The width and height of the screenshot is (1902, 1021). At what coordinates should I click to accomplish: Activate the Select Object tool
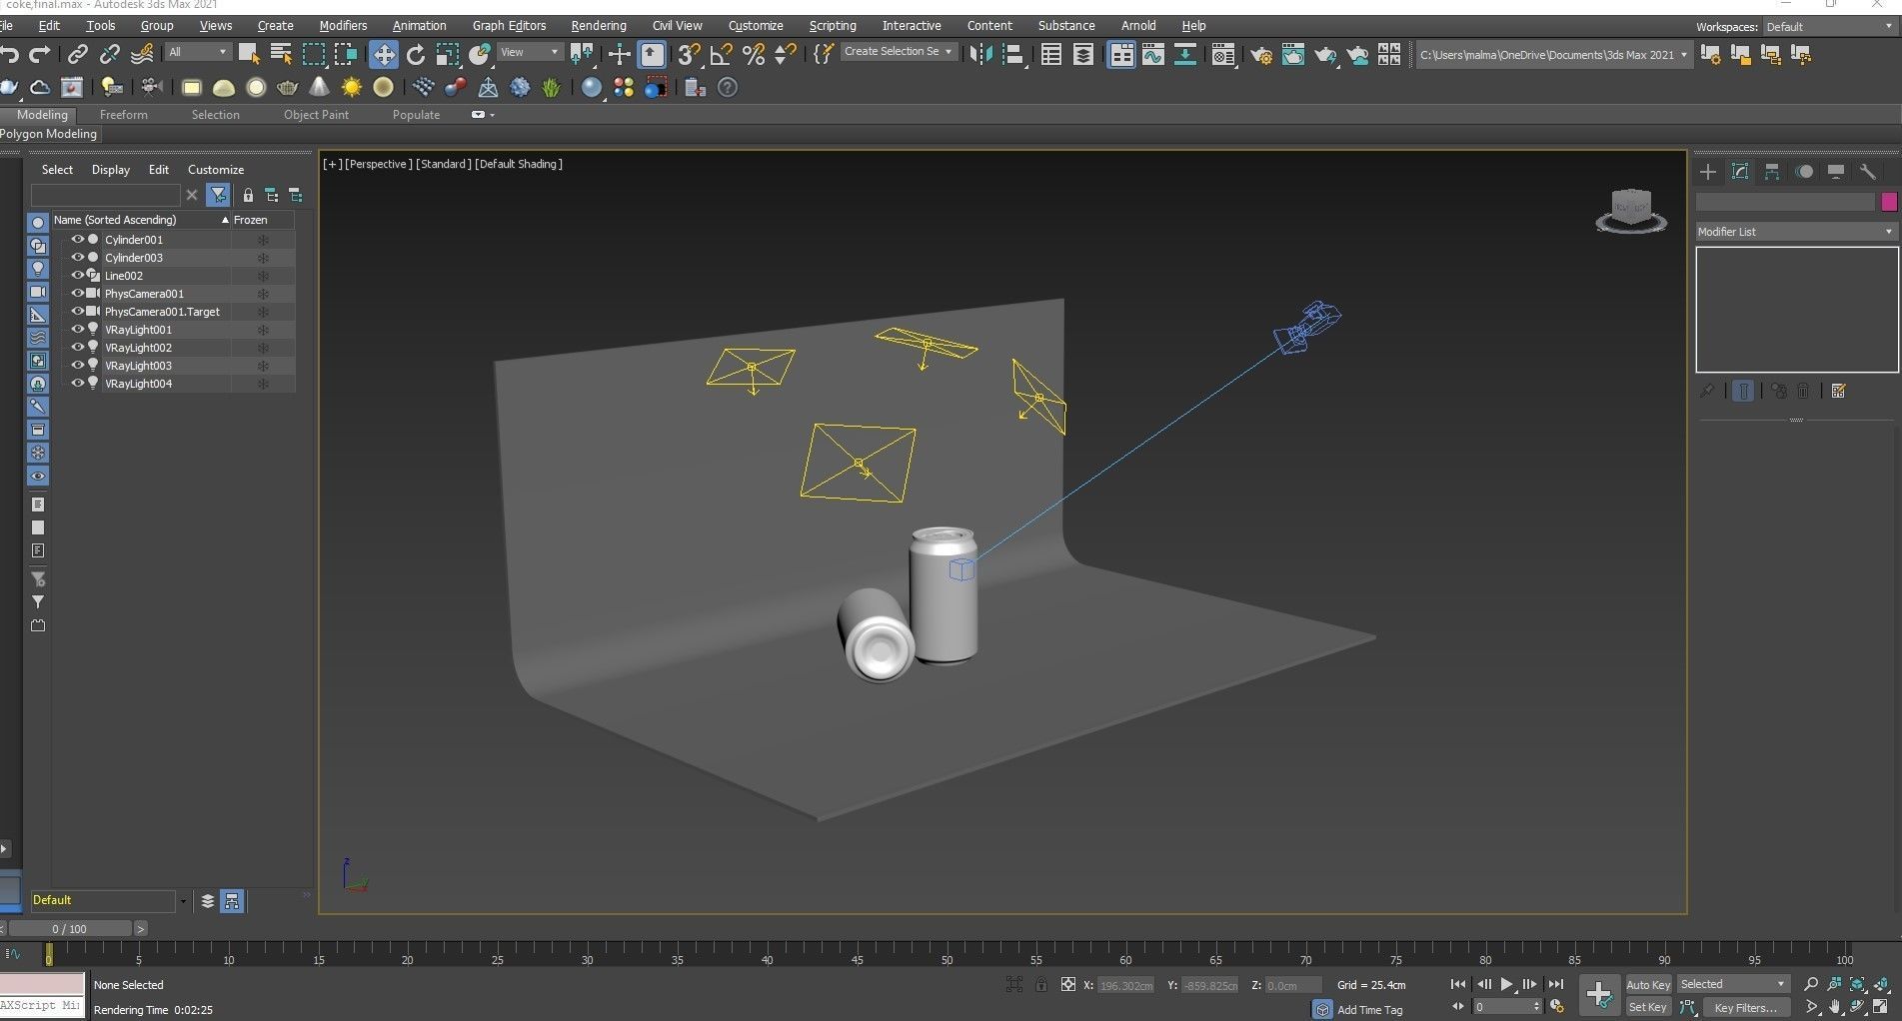click(249, 54)
